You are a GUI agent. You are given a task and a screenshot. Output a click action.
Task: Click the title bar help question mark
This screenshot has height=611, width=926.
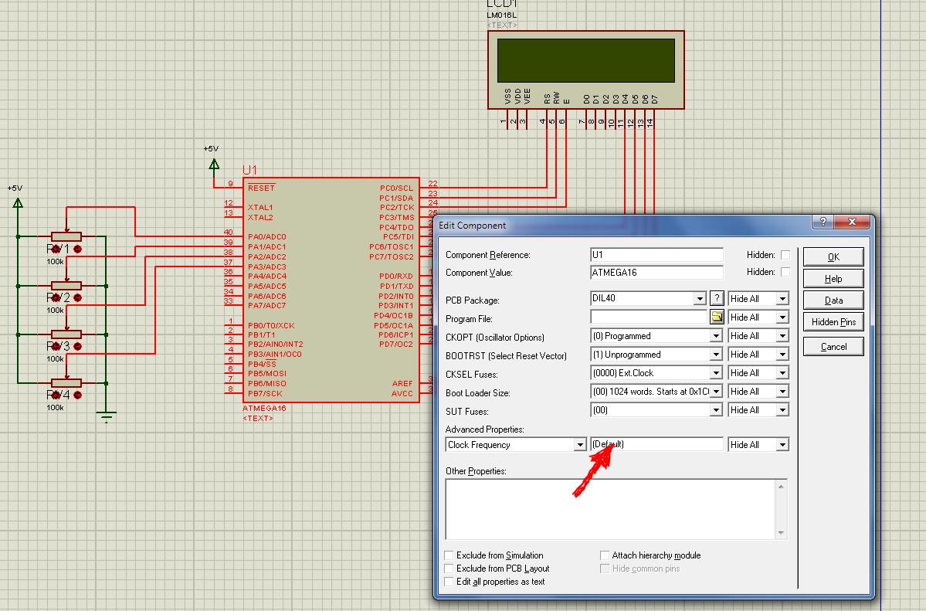823,222
